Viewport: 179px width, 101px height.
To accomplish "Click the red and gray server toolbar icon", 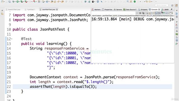I will click(34, 2).
